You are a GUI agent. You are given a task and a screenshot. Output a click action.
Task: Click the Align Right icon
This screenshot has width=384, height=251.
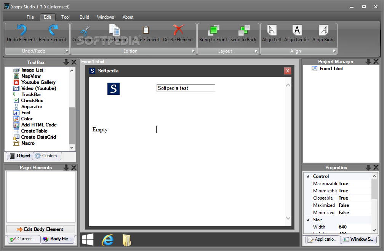[324, 30]
